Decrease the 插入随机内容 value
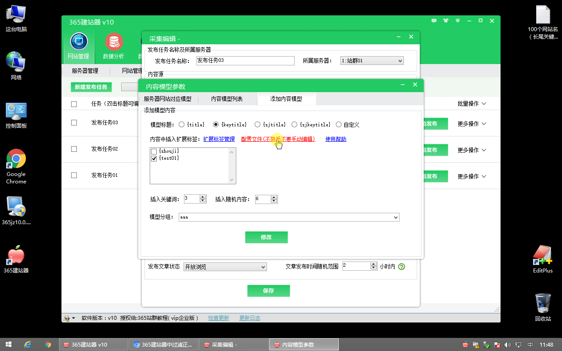Screen dimensions: 562x351 [x=274, y=201]
